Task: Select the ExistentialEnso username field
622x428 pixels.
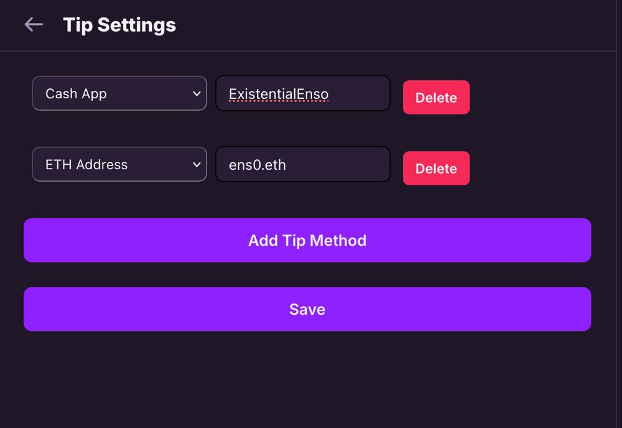Action: [x=303, y=93]
